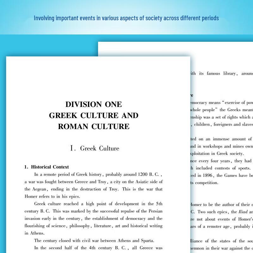This screenshot has height=253, width=253.
Task: Select 'in workshops and mines' on the back page
Action: 221,146
